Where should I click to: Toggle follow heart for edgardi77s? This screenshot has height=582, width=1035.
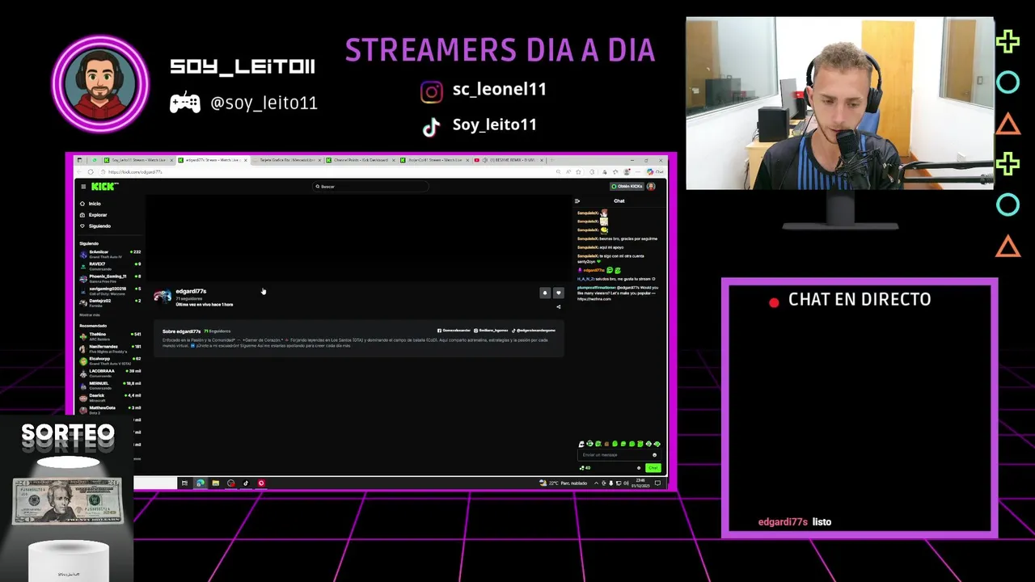click(558, 293)
